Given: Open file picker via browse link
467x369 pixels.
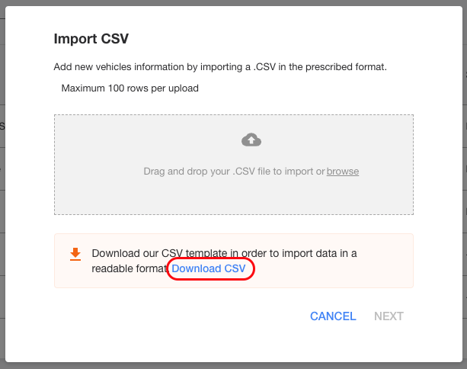Looking at the screenshot, I should (x=343, y=172).
